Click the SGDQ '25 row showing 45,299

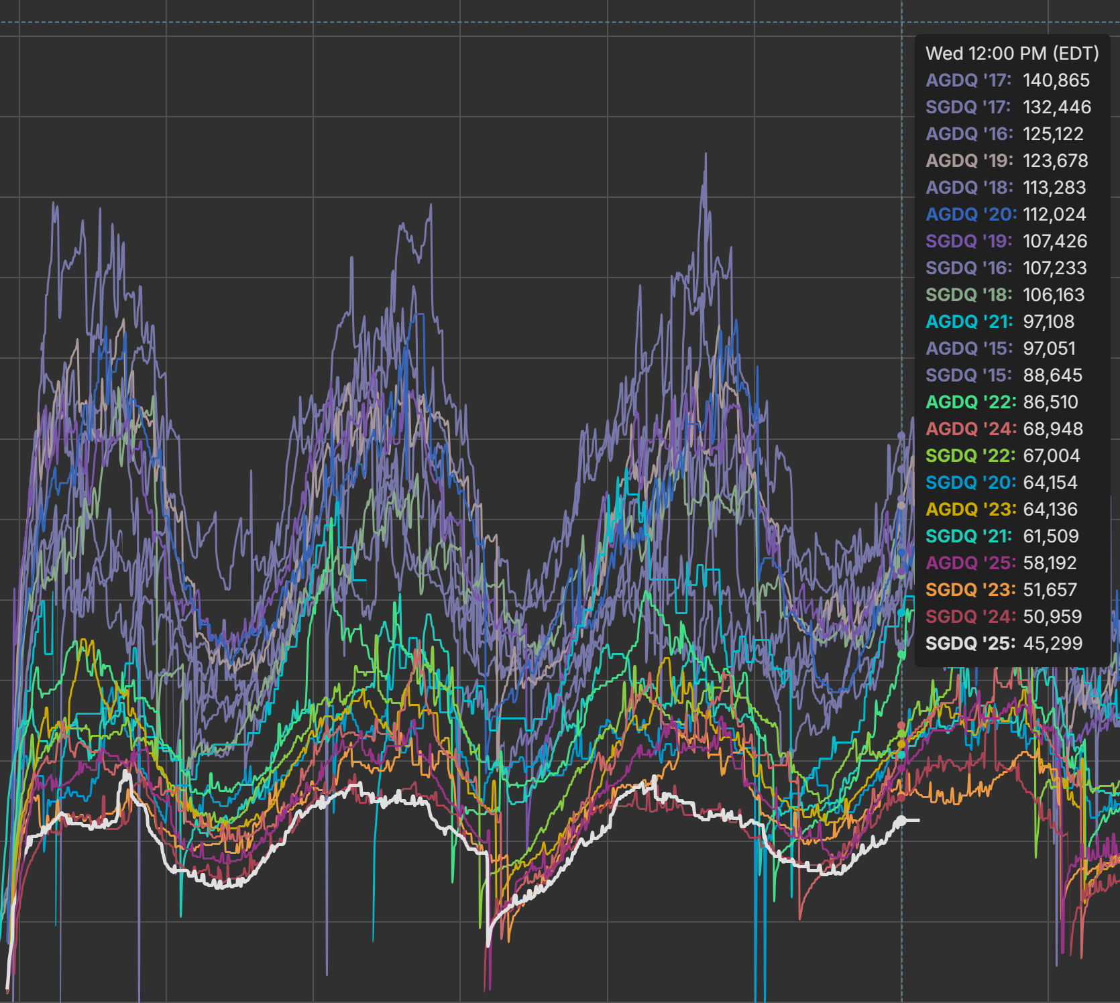1004,644
